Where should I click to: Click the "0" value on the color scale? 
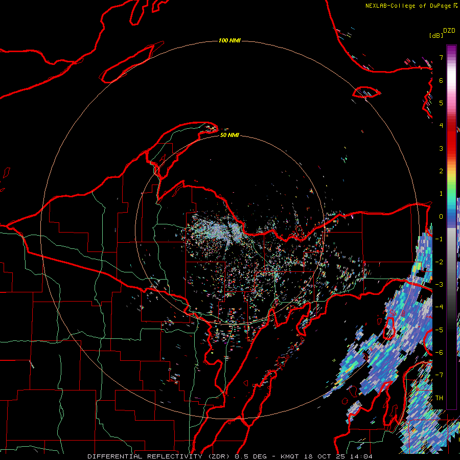[x=441, y=217]
